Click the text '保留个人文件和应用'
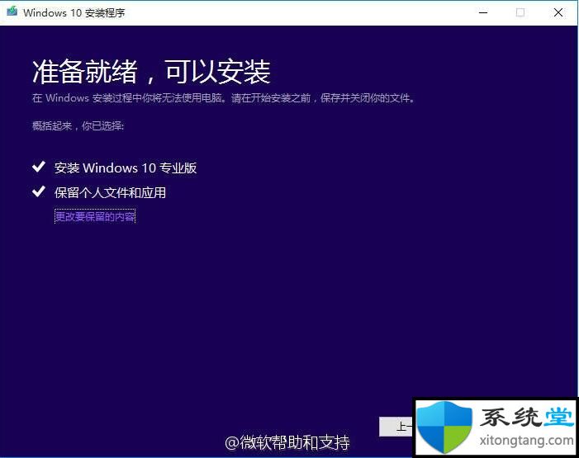Viewport: 579px width, 458px height. [110, 192]
